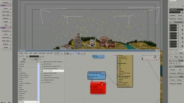Click the translation Y value slider field
Viewport: 184px width, 103px height.
[173, 44]
